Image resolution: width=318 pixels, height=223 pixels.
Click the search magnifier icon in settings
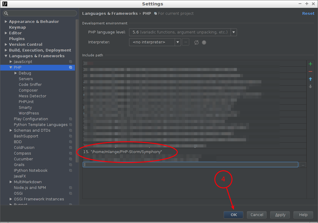point(6,13)
